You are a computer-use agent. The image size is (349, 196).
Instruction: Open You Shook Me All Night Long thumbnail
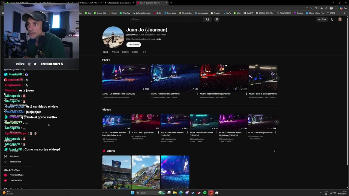point(233,122)
